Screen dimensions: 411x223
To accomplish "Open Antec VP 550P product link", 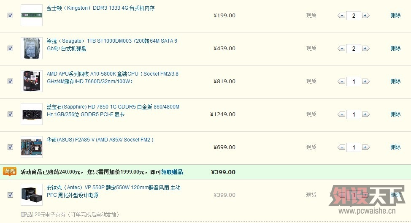I will [x=114, y=191].
